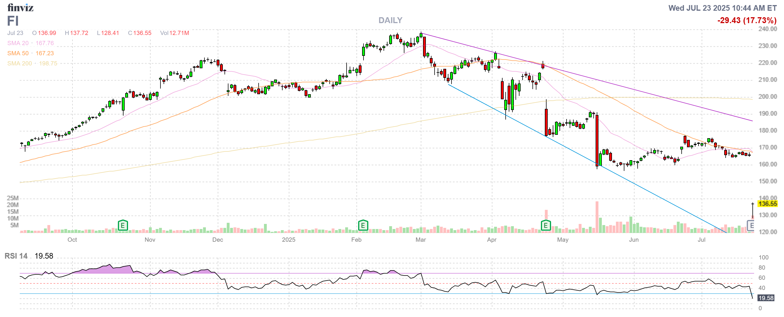Click the RSI 14 indicator label

(x=16, y=256)
